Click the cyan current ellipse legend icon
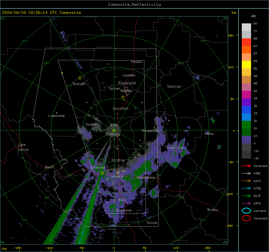269x252 pixels. [246, 211]
